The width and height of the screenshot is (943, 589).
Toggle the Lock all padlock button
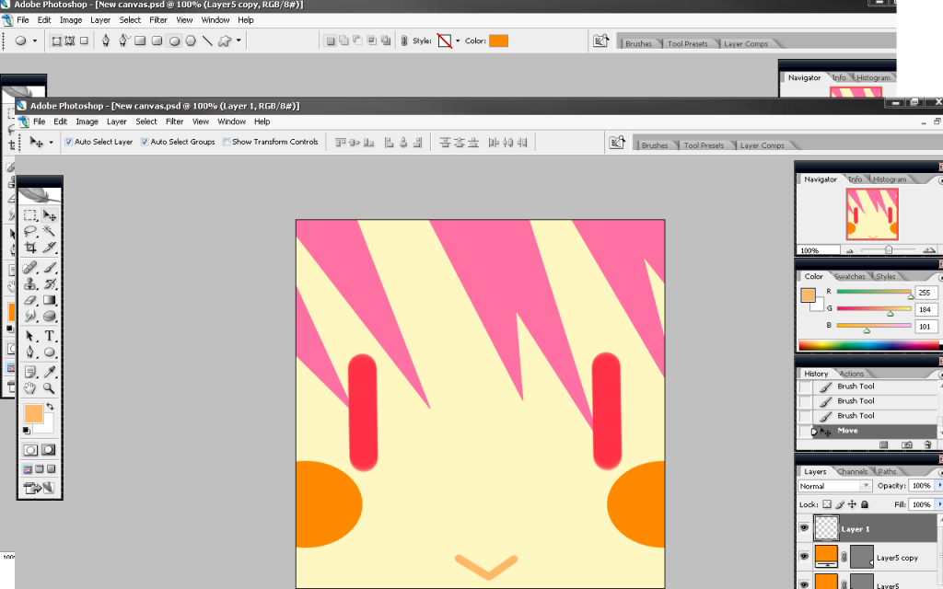click(865, 504)
